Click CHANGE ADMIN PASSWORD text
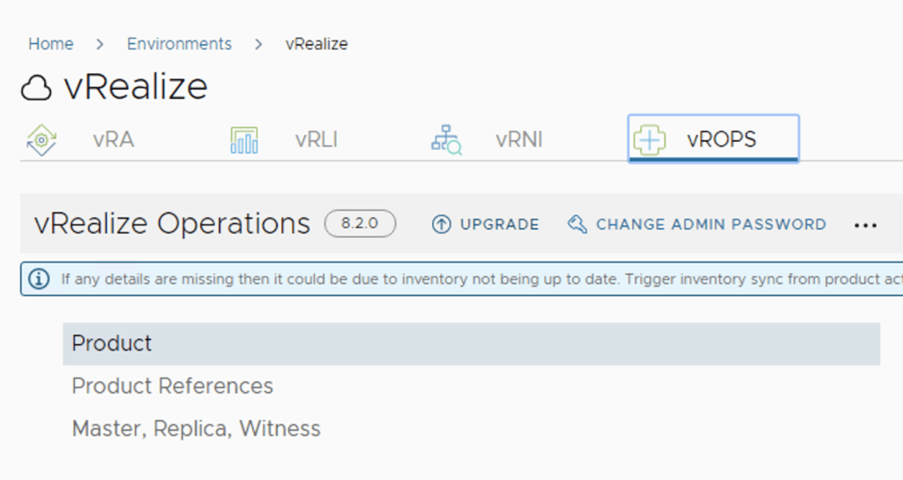The width and height of the screenshot is (903, 480). pyautogui.click(x=711, y=225)
